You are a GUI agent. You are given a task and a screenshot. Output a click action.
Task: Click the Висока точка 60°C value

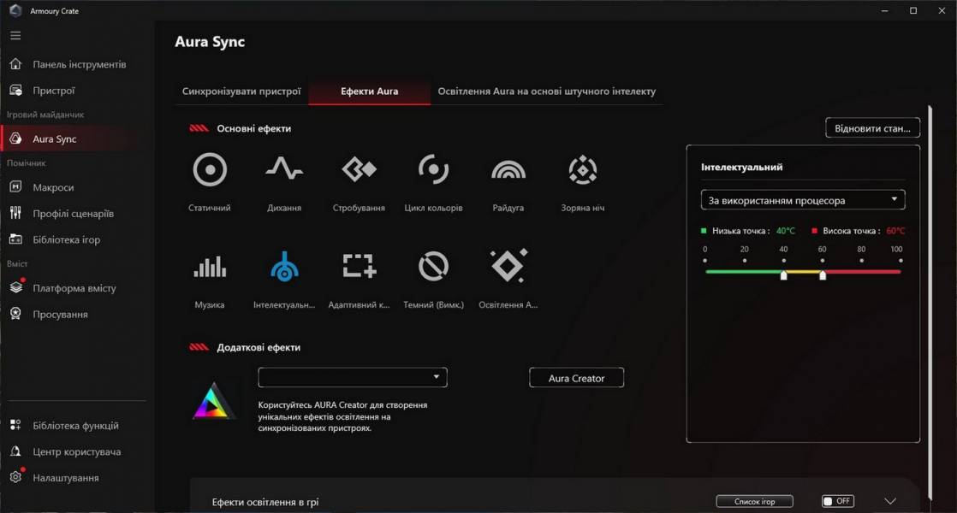coord(895,231)
